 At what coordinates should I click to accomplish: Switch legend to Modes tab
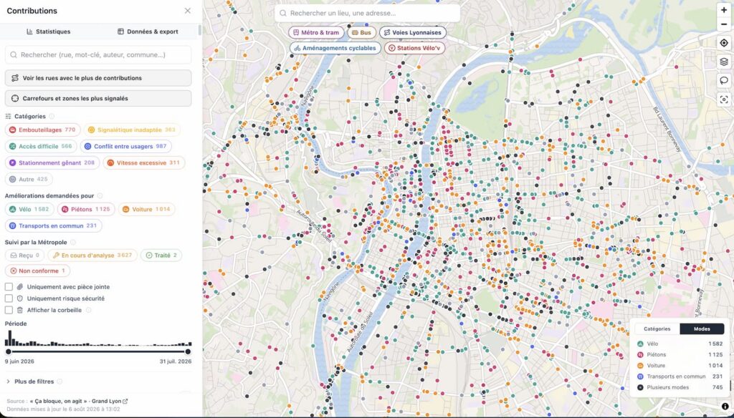[x=702, y=329]
